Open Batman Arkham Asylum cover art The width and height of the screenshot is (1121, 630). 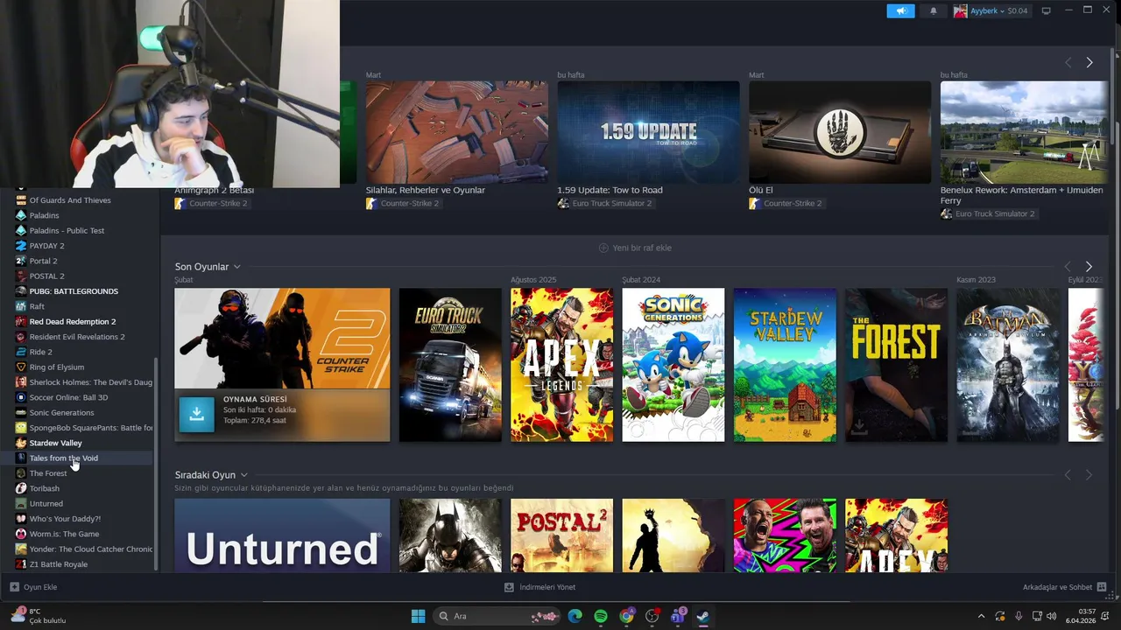click(x=1008, y=365)
